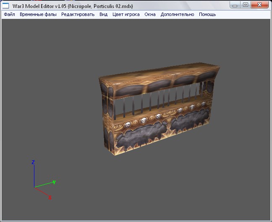This screenshot has height=222, width=272.
Task: Open the Временные фалы menu
Action: [38, 14]
